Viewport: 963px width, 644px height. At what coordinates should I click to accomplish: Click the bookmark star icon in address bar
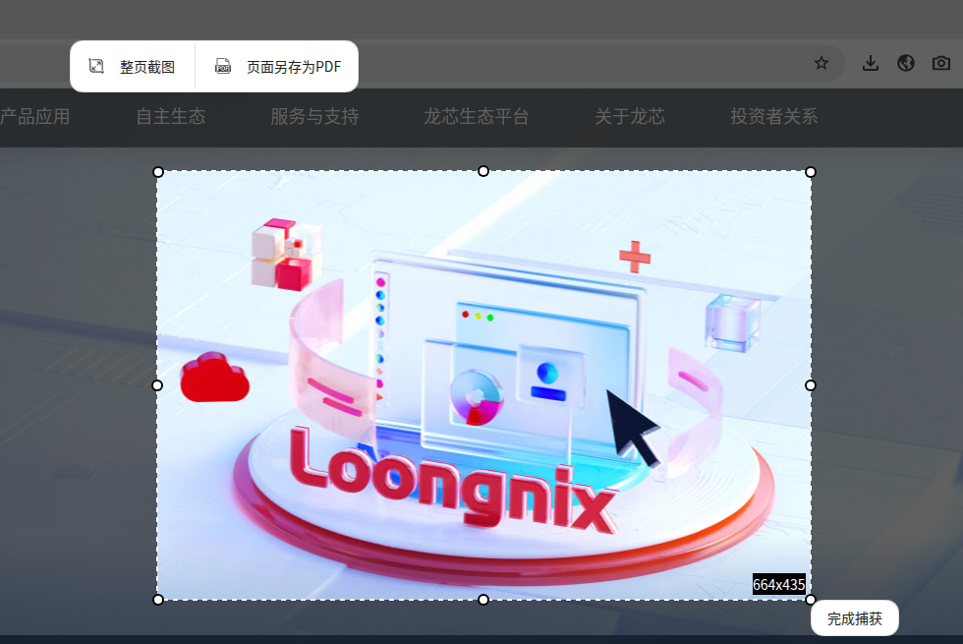click(x=821, y=63)
